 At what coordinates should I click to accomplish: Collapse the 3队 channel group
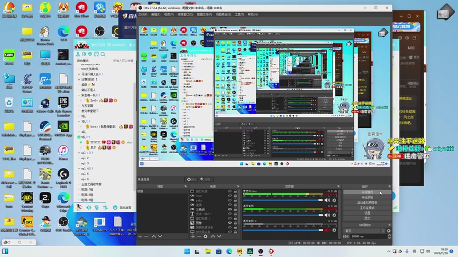tap(79, 121)
